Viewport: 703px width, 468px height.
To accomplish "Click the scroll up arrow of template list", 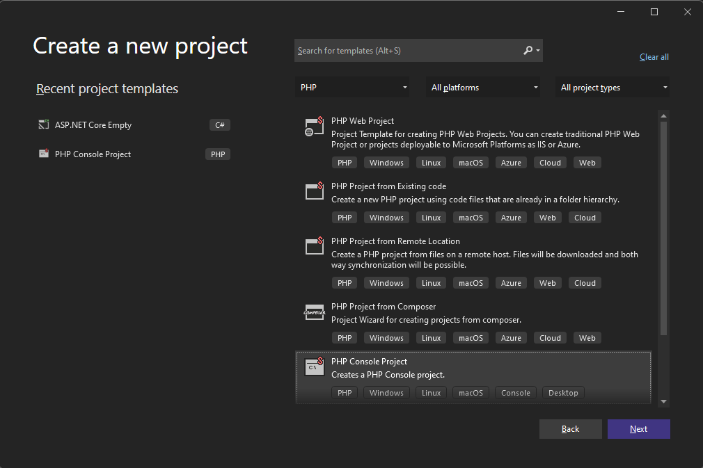I will click(663, 116).
